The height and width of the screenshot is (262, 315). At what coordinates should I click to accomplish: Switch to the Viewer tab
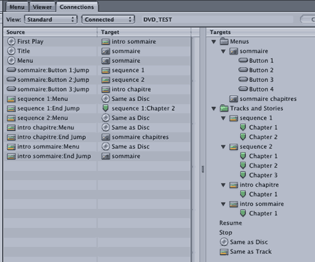tap(42, 7)
